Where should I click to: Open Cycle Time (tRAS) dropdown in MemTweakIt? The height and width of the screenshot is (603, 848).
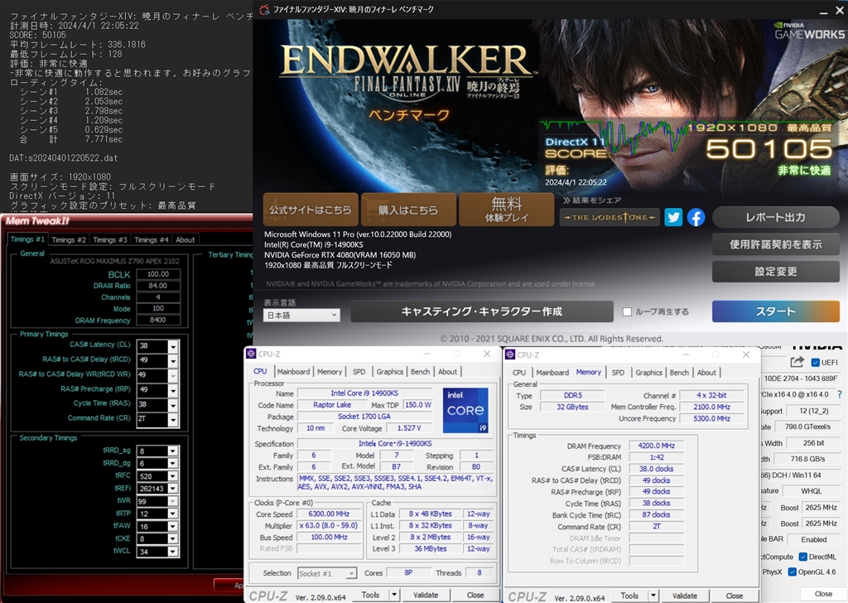(x=173, y=405)
